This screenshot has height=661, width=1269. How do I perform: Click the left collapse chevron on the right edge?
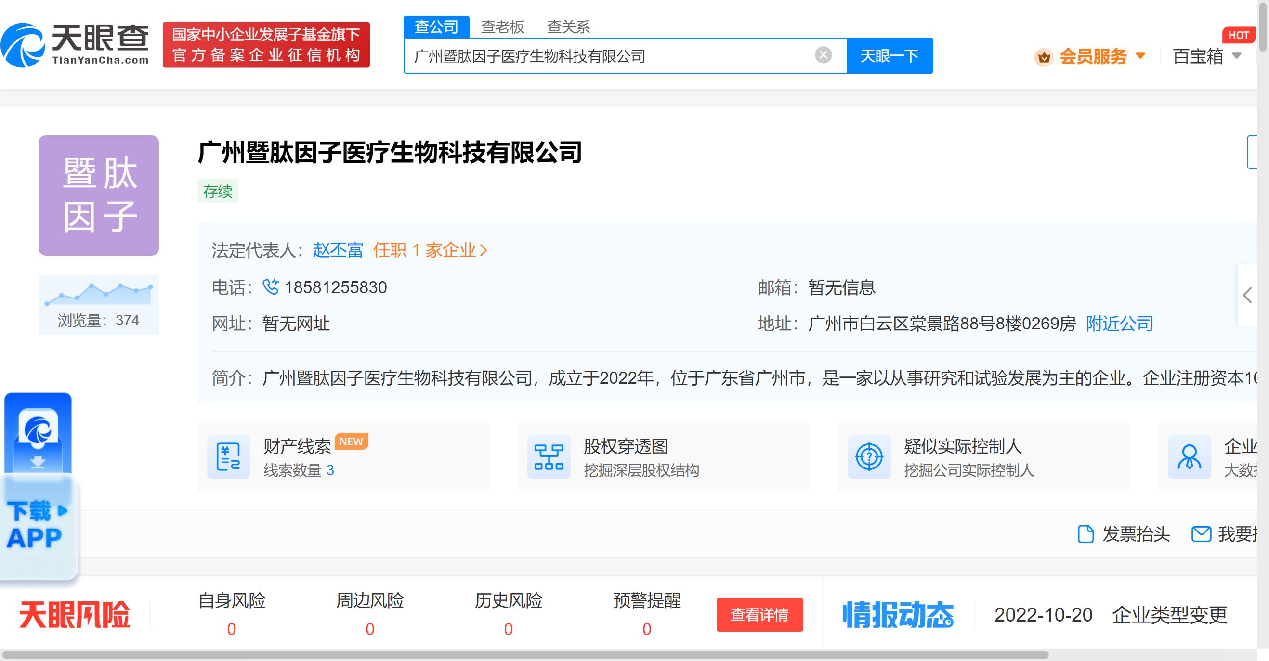pyautogui.click(x=1247, y=296)
